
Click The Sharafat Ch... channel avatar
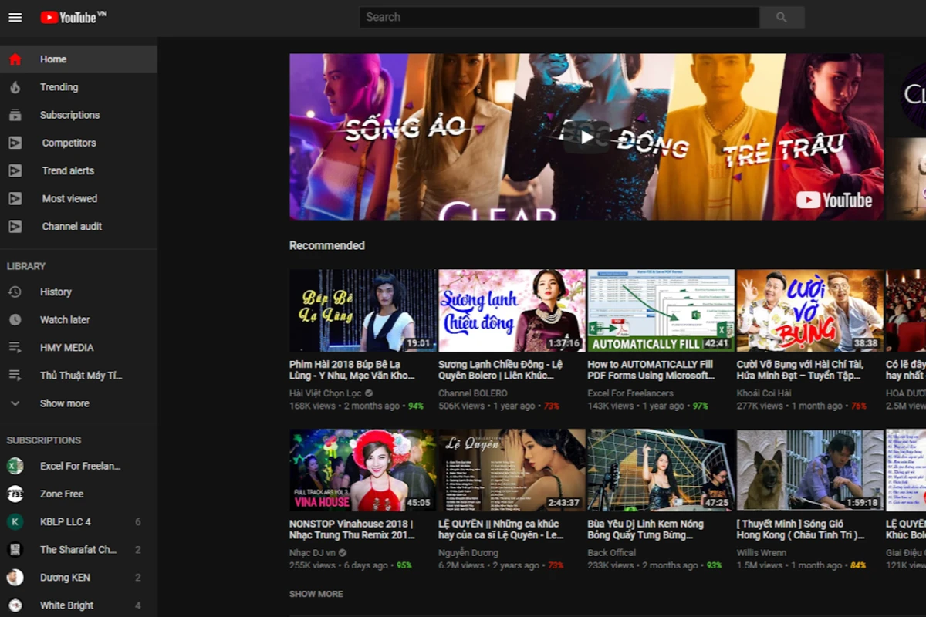click(15, 550)
